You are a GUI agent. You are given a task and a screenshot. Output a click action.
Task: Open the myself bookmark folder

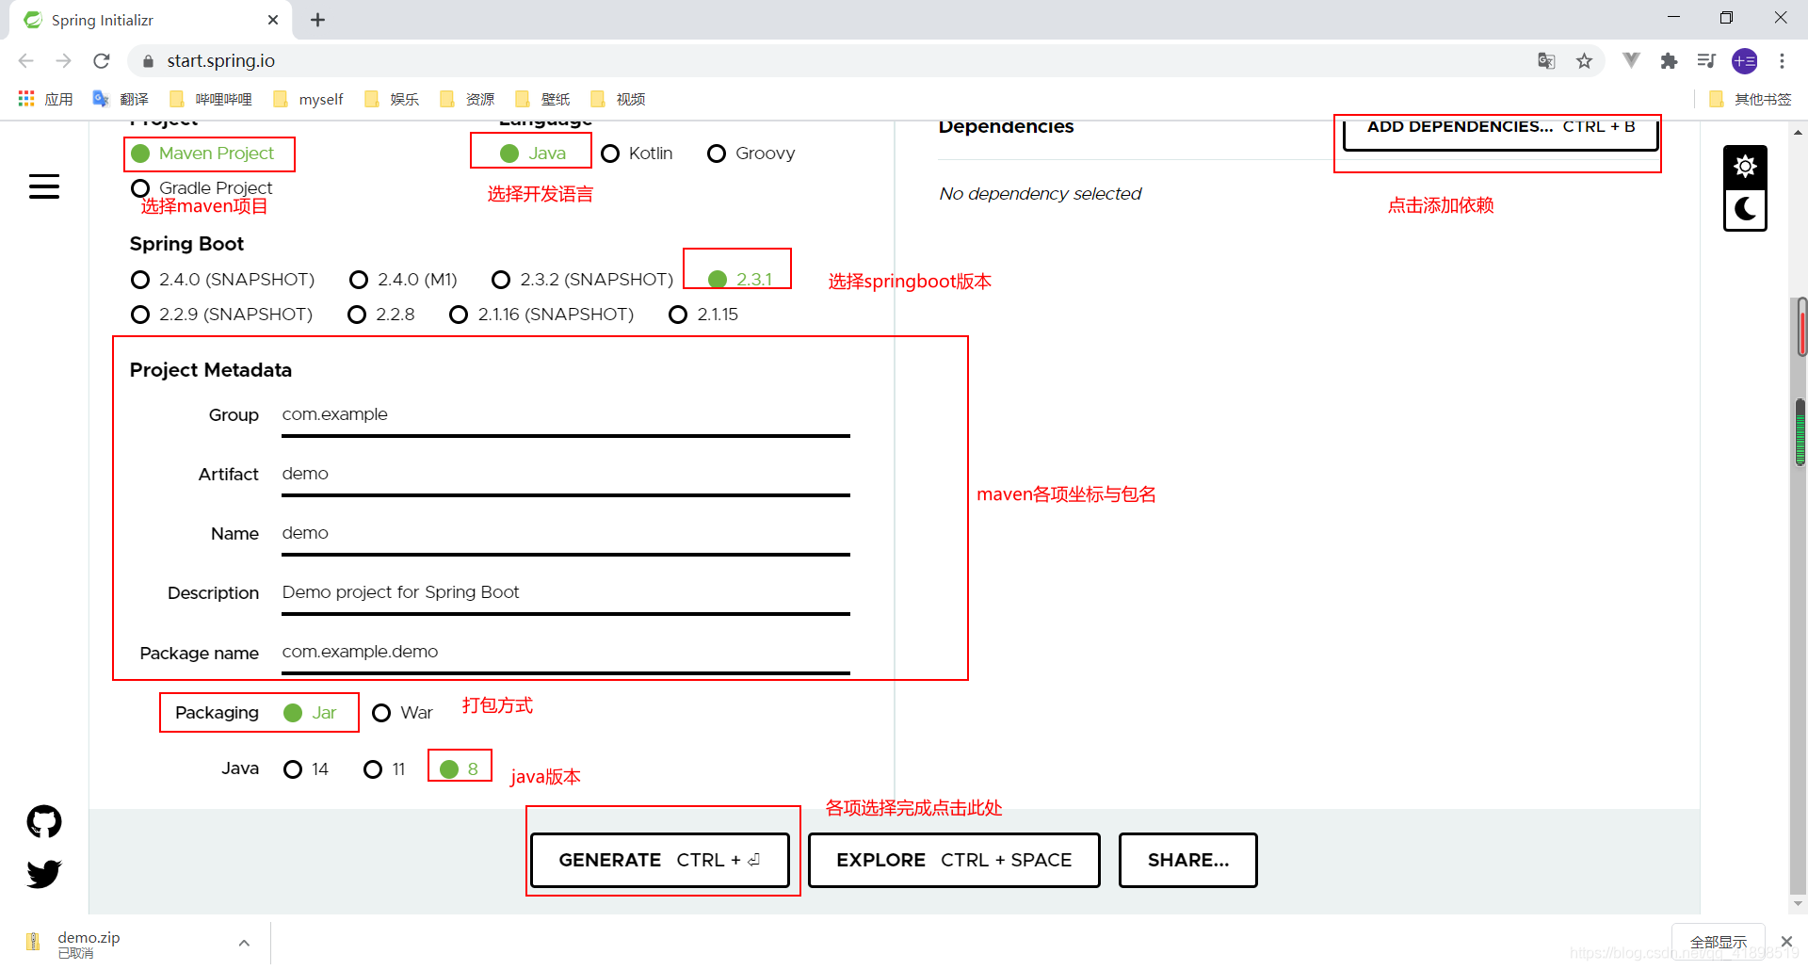[x=308, y=99]
